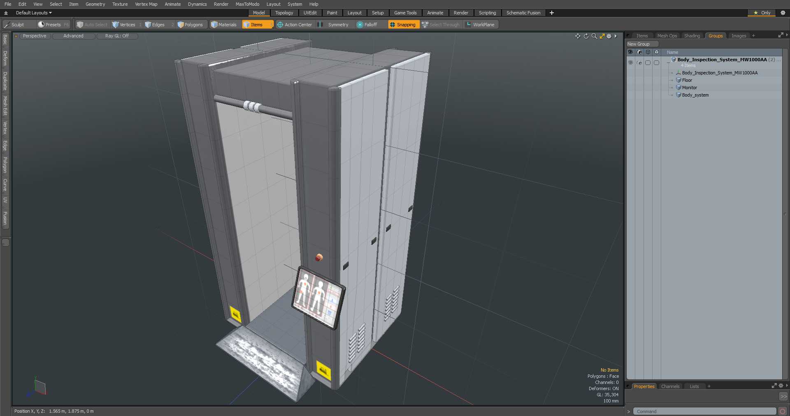This screenshot has height=416, width=790.
Task: Open the Action Center options
Action: 295,25
